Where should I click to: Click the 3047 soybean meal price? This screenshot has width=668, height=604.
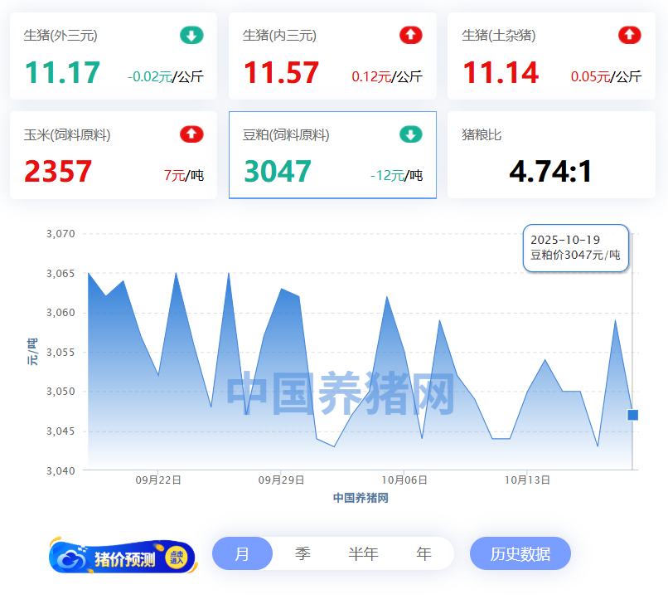click(x=277, y=172)
